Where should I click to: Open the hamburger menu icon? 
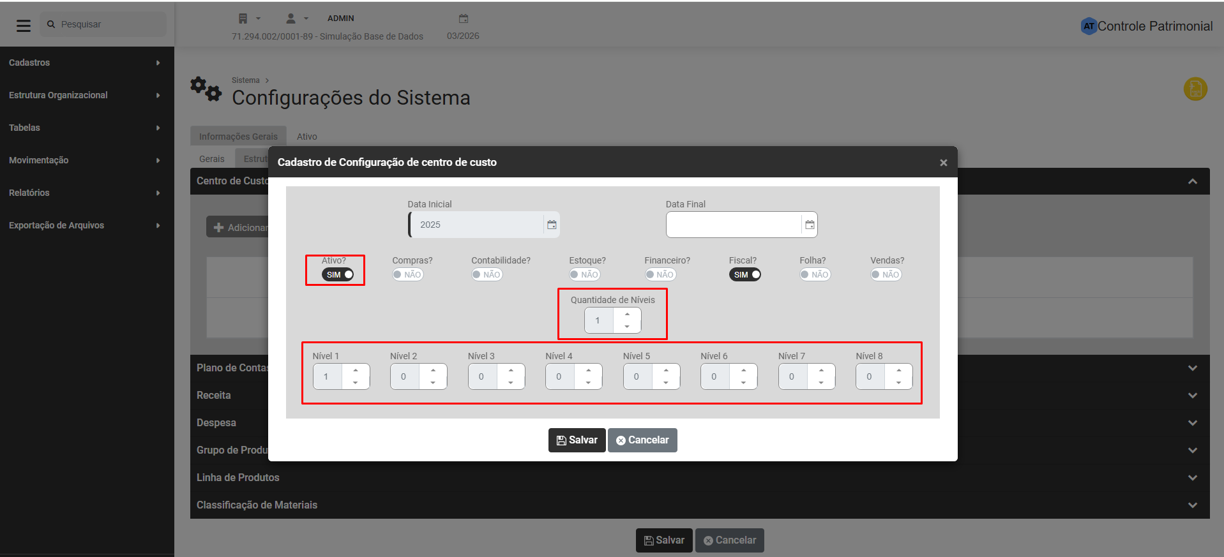[24, 26]
